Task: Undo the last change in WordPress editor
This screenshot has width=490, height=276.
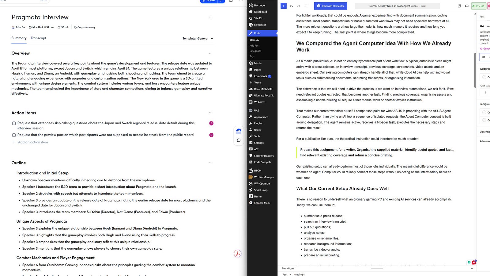Action: [291, 6]
